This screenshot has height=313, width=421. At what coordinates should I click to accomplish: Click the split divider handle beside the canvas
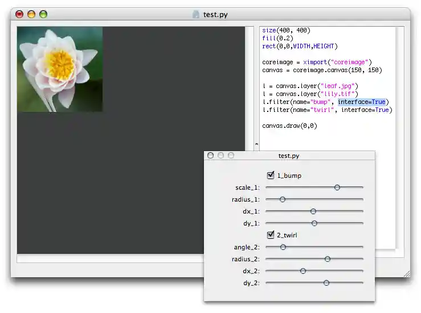(x=256, y=144)
